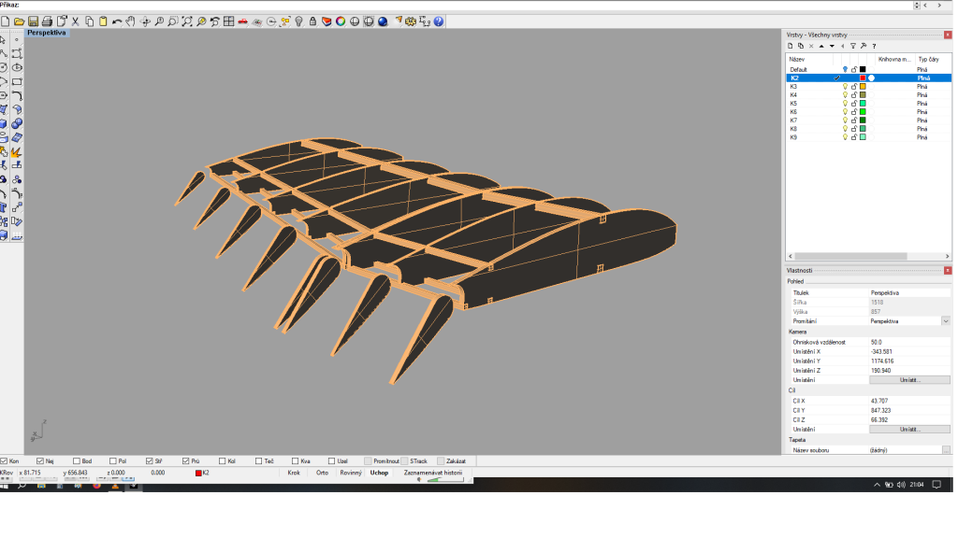
Task: Click the Save file icon in toolbar
Action: click(x=33, y=21)
